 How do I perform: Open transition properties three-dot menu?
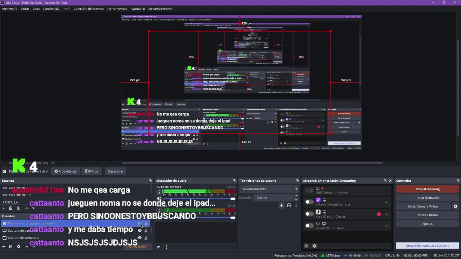[296, 205]
